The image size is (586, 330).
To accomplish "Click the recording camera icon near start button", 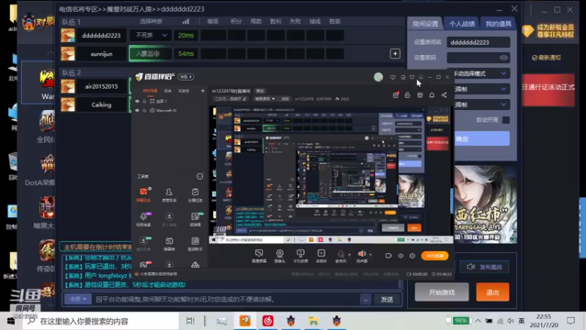I will click(x=388, y=255).
